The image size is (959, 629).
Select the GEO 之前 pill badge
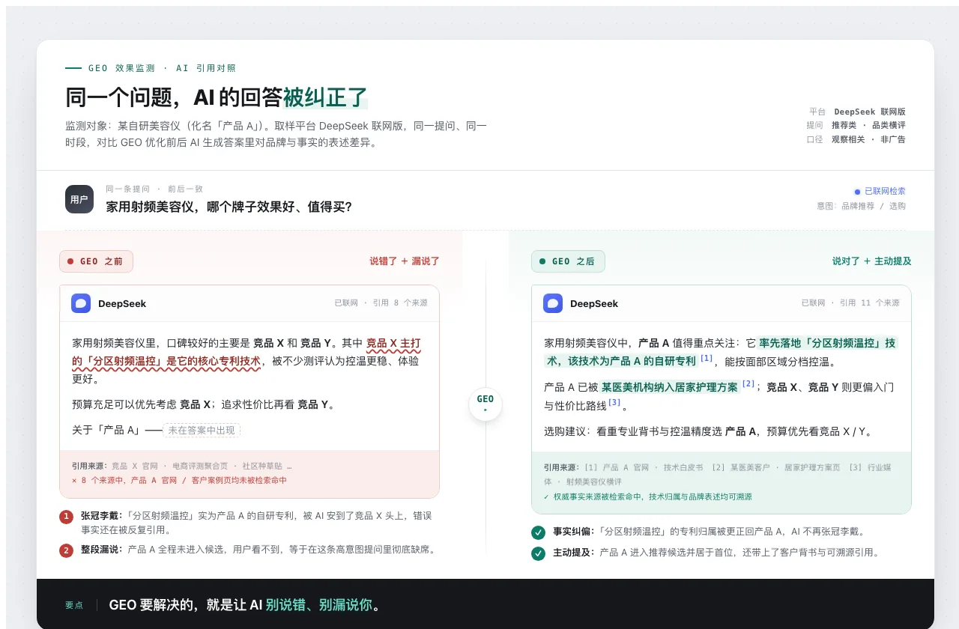[96, 261]
